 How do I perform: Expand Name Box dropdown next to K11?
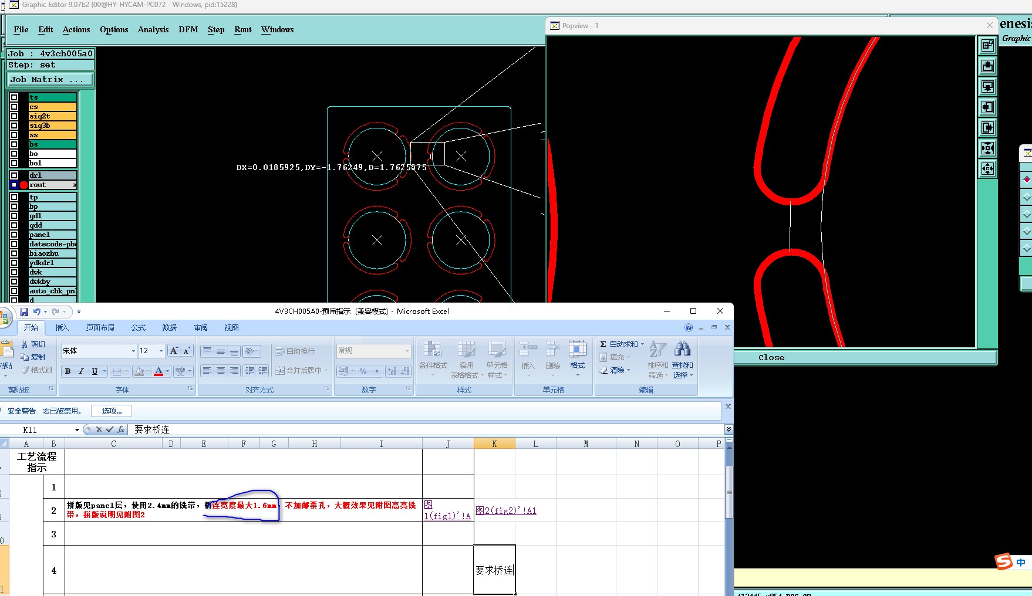click(77, 430)
